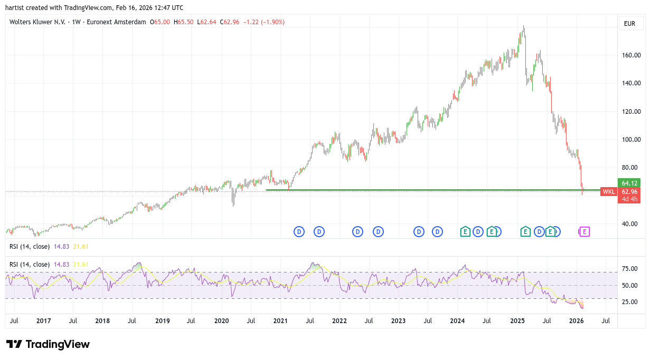Viewport: 651px width, 360px height.
Task: Click the dividend marker right after the 2025 label
Action: (539, 231)
